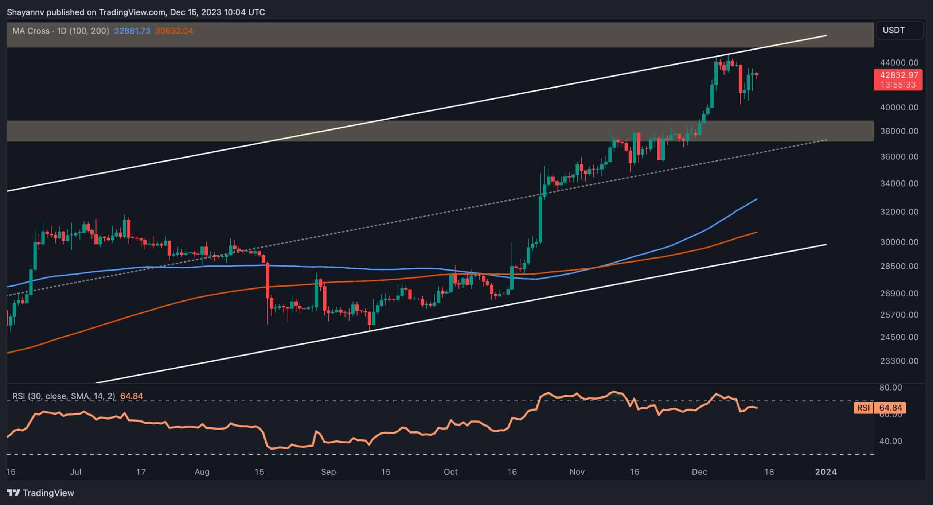Click the candle countdown 13:55:33
The height and width of the screenshot is (505, 933).
[898, 85]
